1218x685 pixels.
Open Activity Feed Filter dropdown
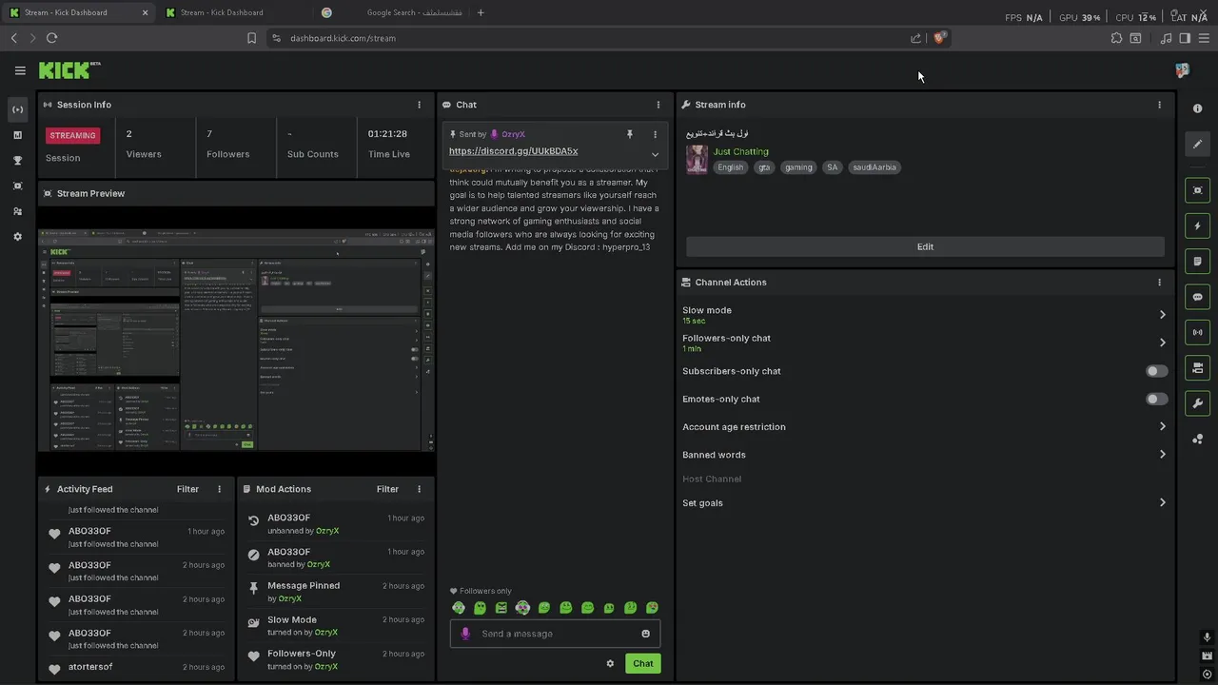tap(187, 489)
